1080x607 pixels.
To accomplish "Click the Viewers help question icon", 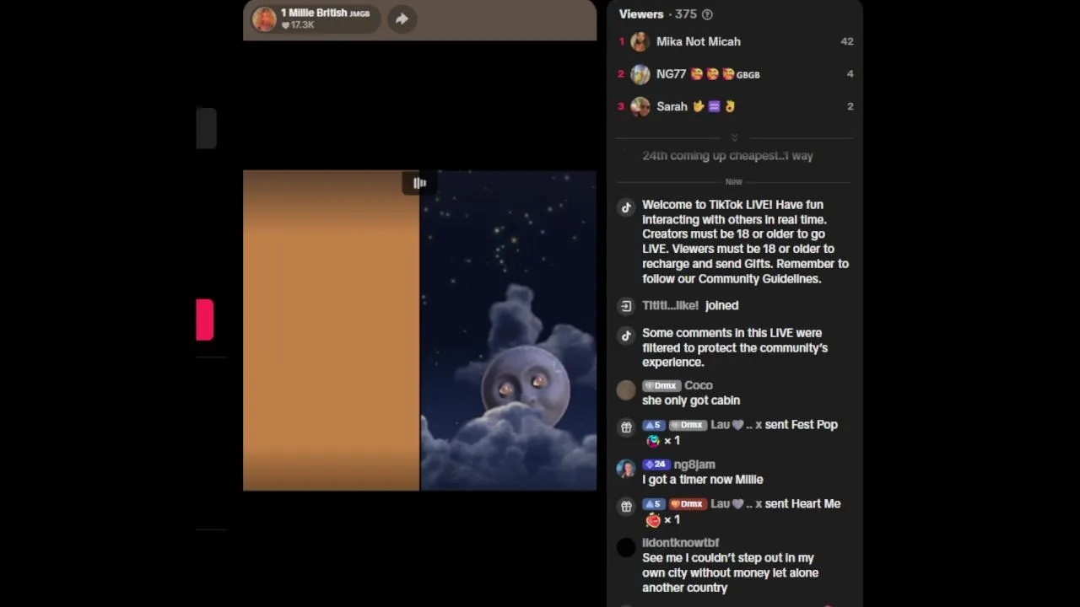I will point(707,14).
